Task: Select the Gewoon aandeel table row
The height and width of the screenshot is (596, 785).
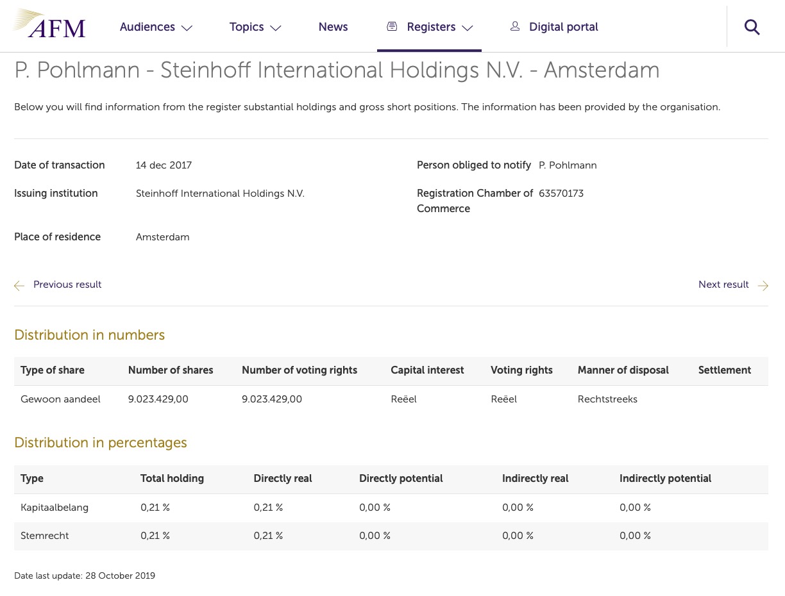Action: 60,399
